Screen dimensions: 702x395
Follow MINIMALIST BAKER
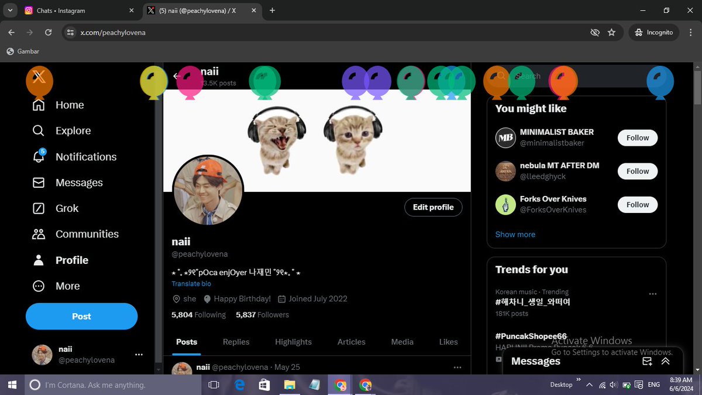[x=638, y=138]
